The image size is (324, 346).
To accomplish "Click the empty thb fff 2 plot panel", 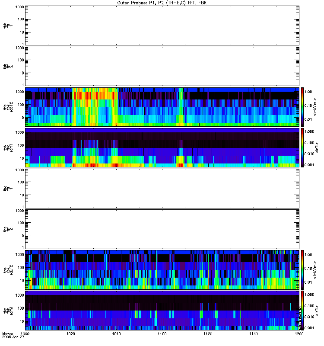I will tap(162, 66).
